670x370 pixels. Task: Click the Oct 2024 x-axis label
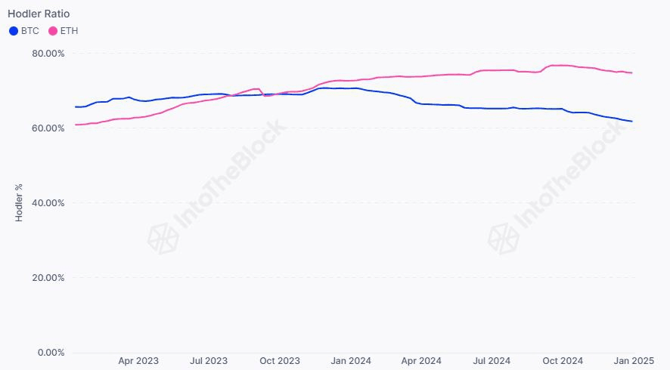(x=563, y=361)
